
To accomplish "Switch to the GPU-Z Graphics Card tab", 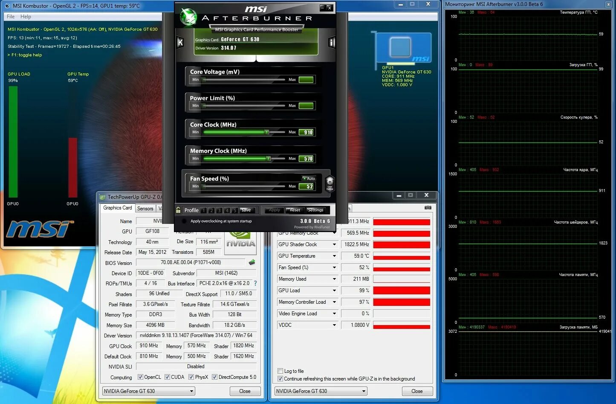I will (118, 208).
